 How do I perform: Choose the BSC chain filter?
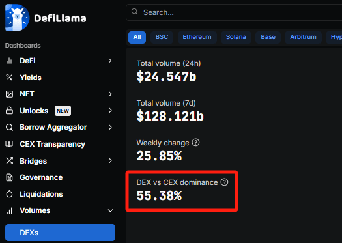[162, 37]
